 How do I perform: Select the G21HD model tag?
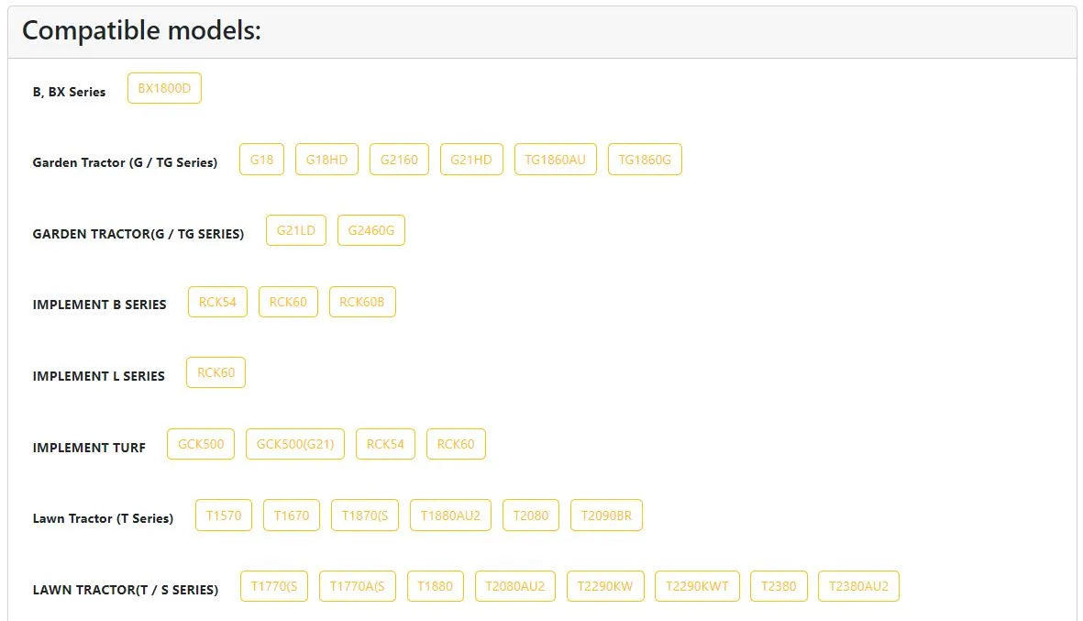pos(471,160)
